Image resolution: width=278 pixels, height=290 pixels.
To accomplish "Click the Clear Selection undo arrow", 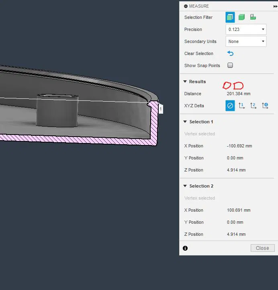I will point(230,53).
